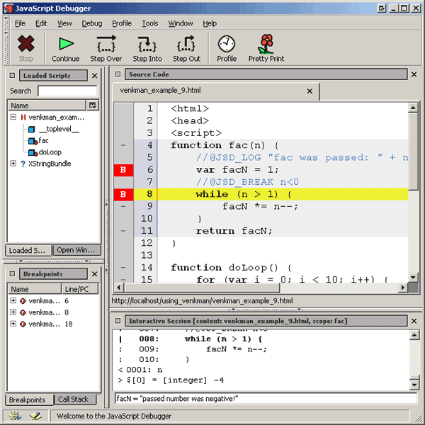Select the doLoop function in Loaded Scripts
The image size is (425, 425).
50,152
